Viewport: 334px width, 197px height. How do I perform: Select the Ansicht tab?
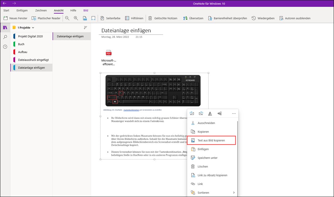pos(59,10)
